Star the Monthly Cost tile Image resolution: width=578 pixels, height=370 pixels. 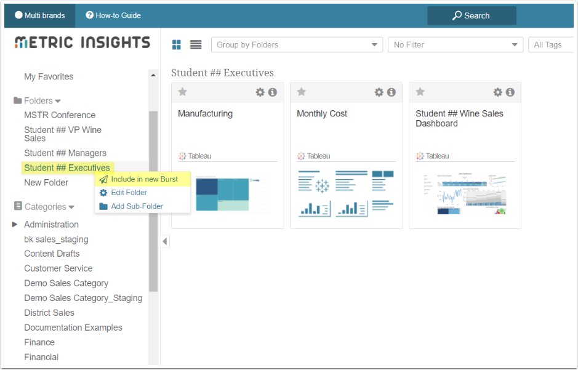[301, 92]
